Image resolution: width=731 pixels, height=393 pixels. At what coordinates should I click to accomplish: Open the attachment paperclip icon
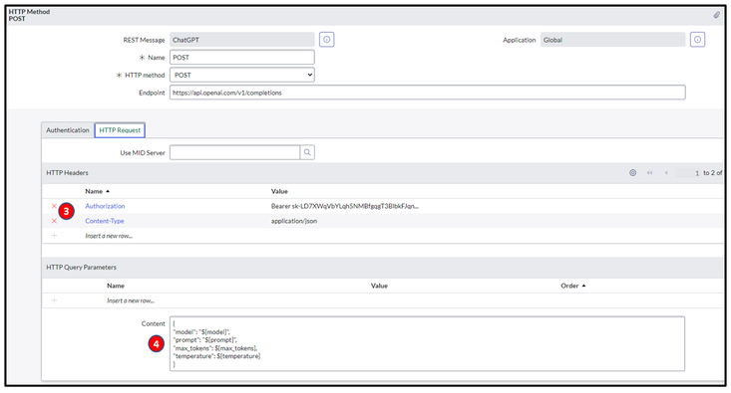click(x=717, y=15)
